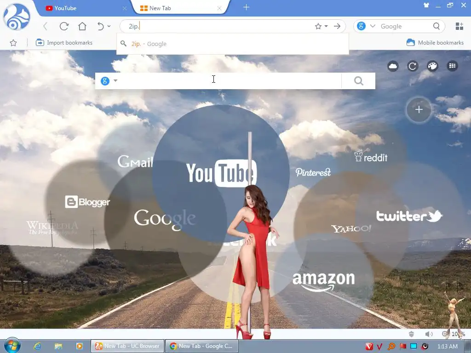This screenshot has height=353, width=471.
Task: Expand the undo closed tabs dropdown arrow
Action: [x=109, y=26]
